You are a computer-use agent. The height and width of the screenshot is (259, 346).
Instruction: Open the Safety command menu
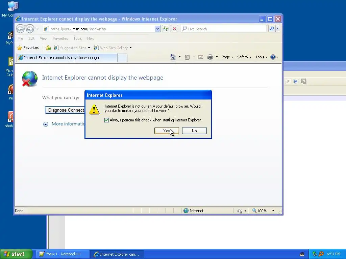[244, 57]
